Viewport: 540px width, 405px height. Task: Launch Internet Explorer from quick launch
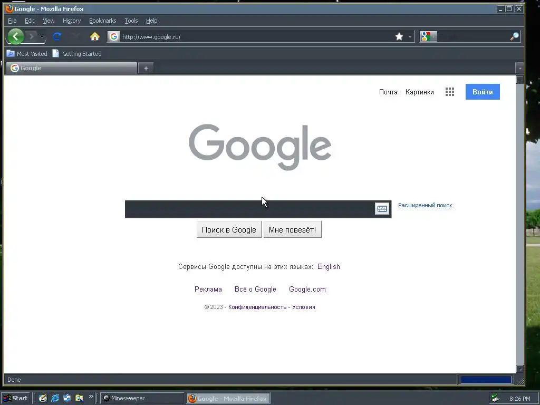tap(55, 398)
